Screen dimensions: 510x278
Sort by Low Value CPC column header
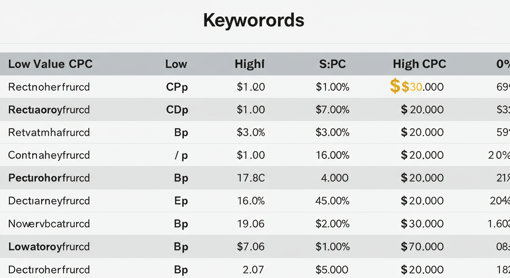(50, 64)
